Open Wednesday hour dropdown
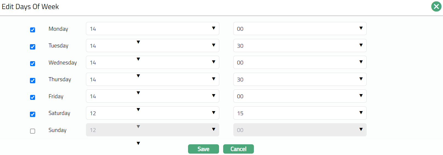 (x=152, y=62)
